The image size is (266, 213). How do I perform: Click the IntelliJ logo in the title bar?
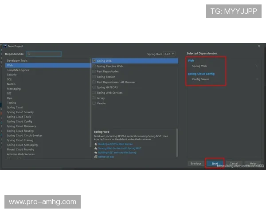(4, 46)
